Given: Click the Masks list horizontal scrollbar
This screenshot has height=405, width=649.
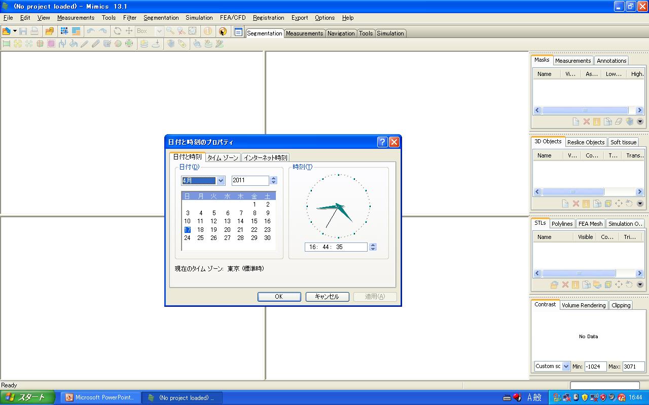Looking at the screenshot, I should point(588,110).
